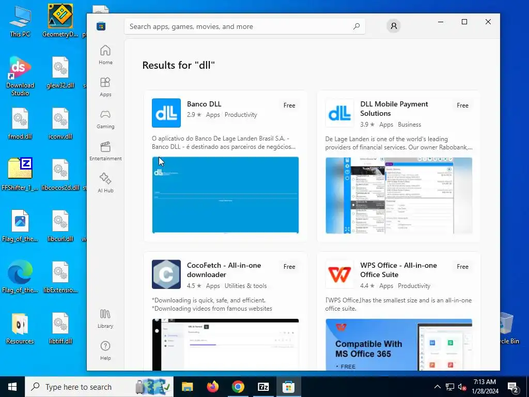Image resolution: width=529 pixels, height=397 pixels.
Task: Click the 4.5 star rating for CocoFetch
Action: 194,286
